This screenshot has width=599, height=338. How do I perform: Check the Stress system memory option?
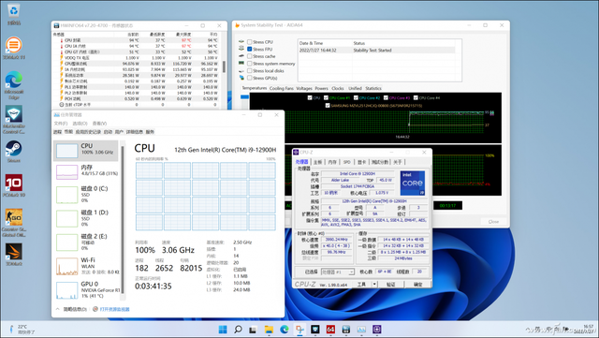coord(250,64)
